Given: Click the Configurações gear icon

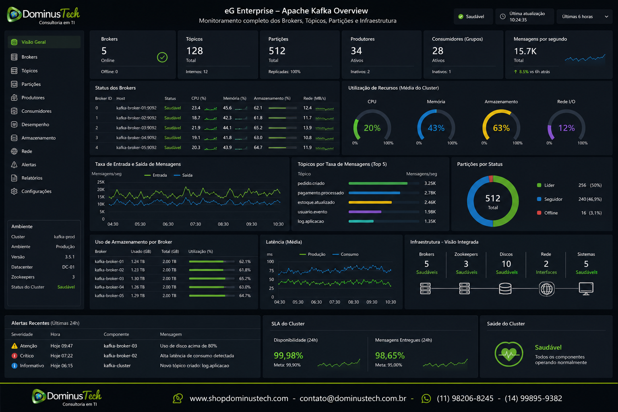Looking at the screenshot, I should [14, 192].
